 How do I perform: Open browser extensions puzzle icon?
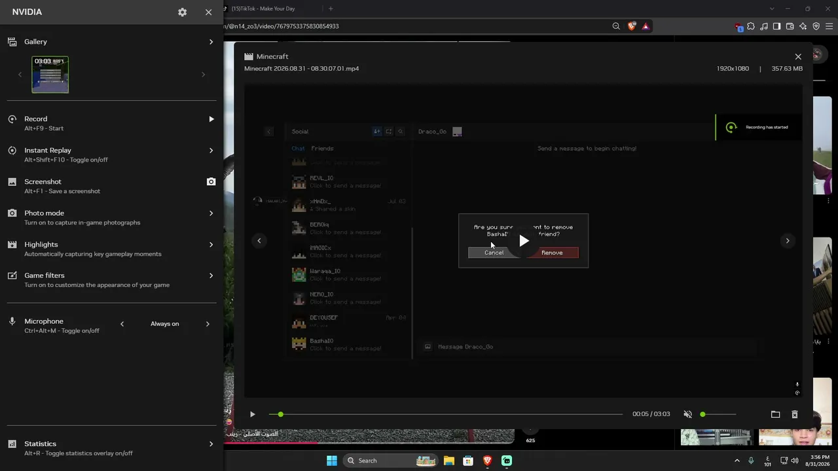pos(751,26)
